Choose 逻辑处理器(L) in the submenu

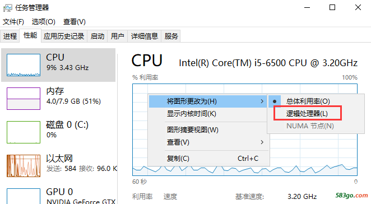pyautogui.click(x=307, y=114)
